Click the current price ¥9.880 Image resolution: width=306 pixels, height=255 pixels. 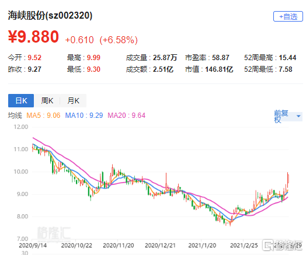[x=33, y=37]
